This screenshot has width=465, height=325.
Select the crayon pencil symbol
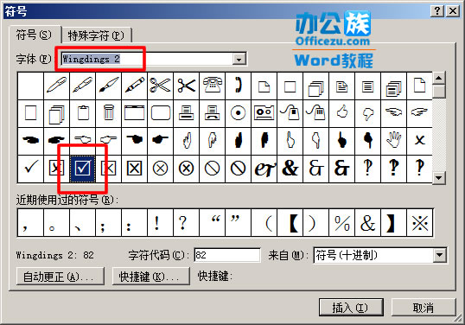(134, 86)
